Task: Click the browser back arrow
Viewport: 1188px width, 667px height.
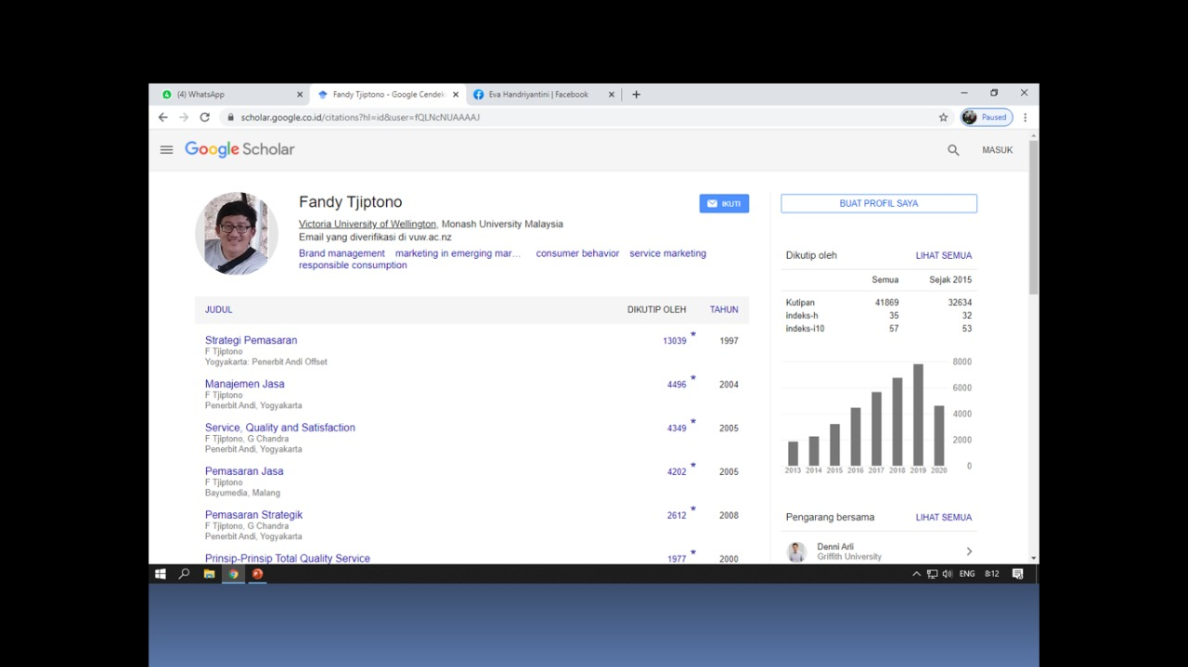Action: 162,118
